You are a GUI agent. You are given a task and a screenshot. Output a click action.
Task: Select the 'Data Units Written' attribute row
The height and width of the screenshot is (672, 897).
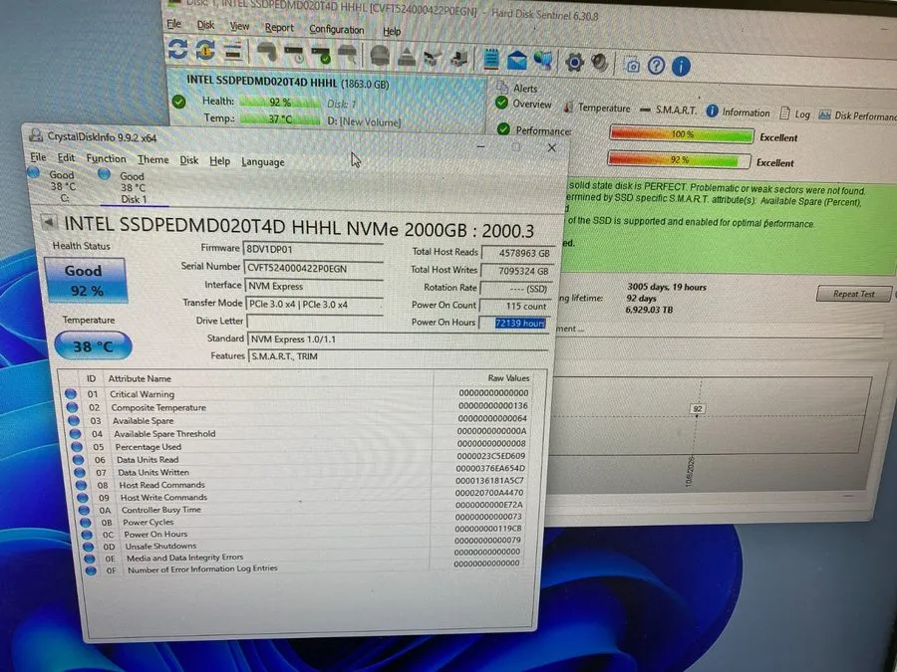click(x=302, y=472)
